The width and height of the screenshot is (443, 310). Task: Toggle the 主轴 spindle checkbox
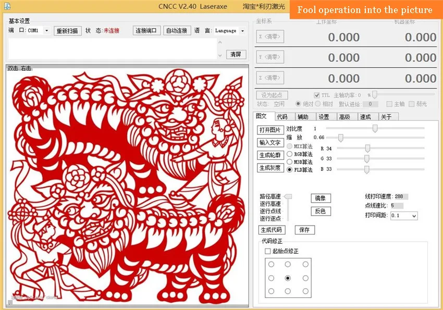coord(389,104)
